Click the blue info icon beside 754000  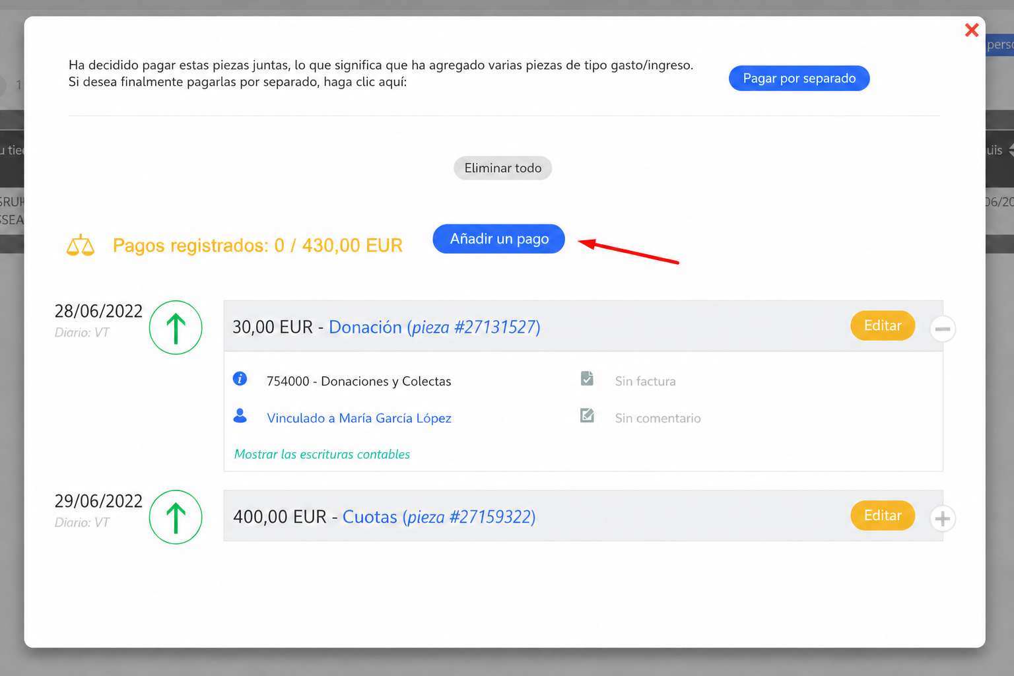[x=240, y=379]
